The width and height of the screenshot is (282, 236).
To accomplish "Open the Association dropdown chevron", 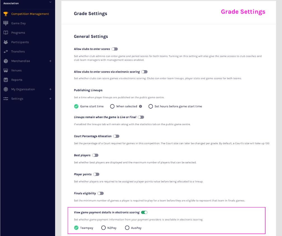I will [50, 2].
